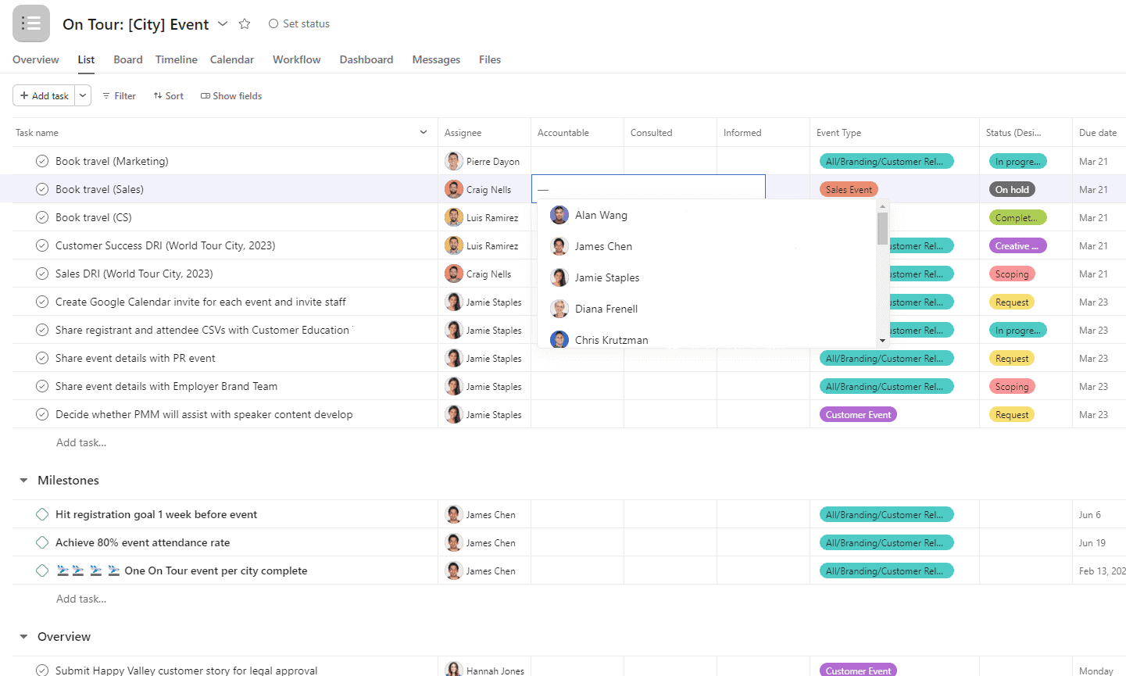
Task: Open the project title dropdown arrow
Action: click(223, 24)
